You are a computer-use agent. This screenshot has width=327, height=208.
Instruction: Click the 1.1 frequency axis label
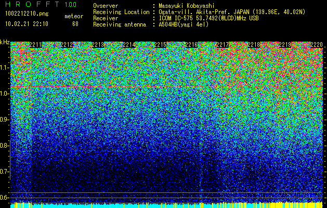click(4, 68)
